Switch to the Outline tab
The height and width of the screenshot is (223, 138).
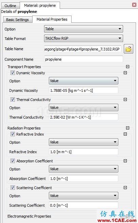tap(11, 6)
